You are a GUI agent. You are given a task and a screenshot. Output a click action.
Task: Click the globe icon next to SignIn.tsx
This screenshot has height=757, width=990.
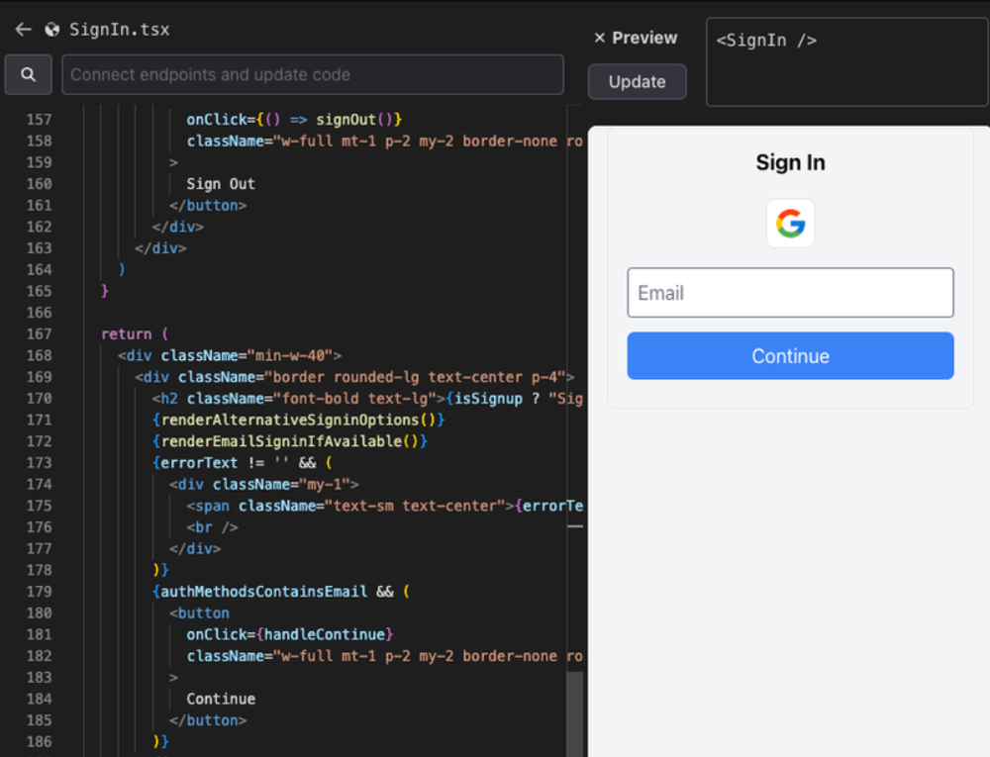(x=51, y=30)
